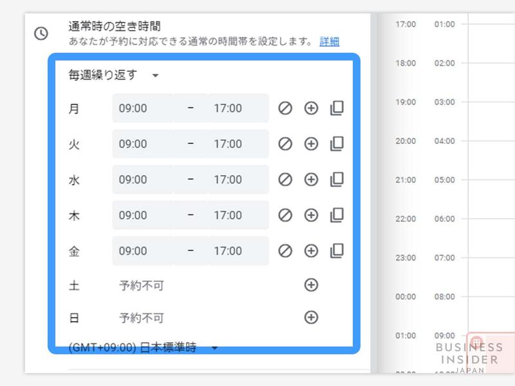This screenshot has height=386, width=515.
Task: Mark Tuesday (火) as unavailable
Action: click(285, 143)
